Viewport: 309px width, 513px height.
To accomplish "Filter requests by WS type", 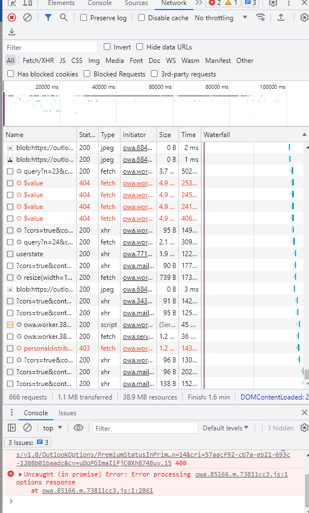I will click(x=170, y=61).
